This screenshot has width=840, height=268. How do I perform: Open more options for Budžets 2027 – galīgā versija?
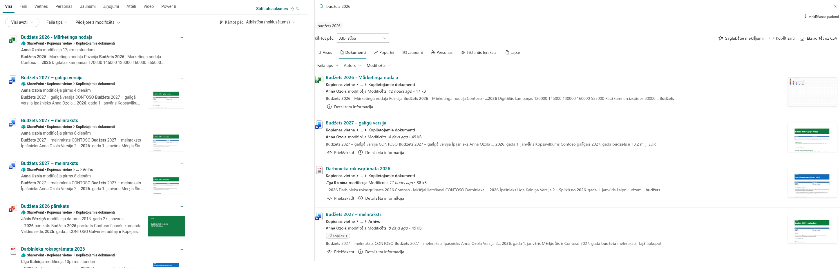[181, 78]
